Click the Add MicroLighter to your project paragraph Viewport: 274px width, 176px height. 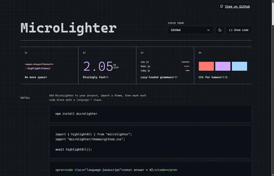tap(98, 98)
